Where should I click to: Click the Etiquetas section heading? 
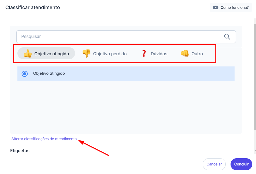pos(20,151)
